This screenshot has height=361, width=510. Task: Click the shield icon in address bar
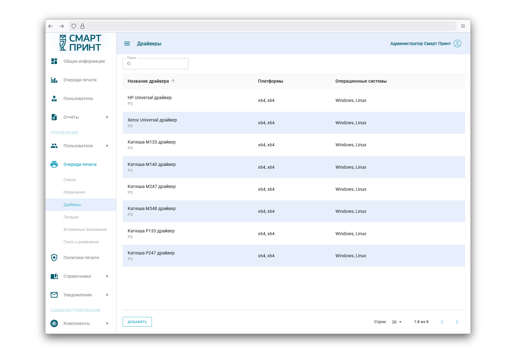pyautogui.click(x=74, y=26)
